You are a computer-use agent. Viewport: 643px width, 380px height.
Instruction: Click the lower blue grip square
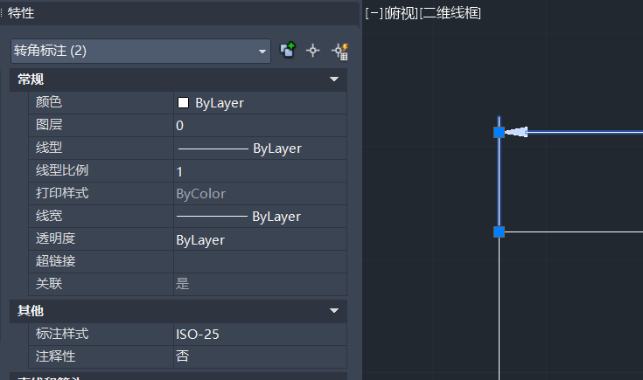pos(499,231)
